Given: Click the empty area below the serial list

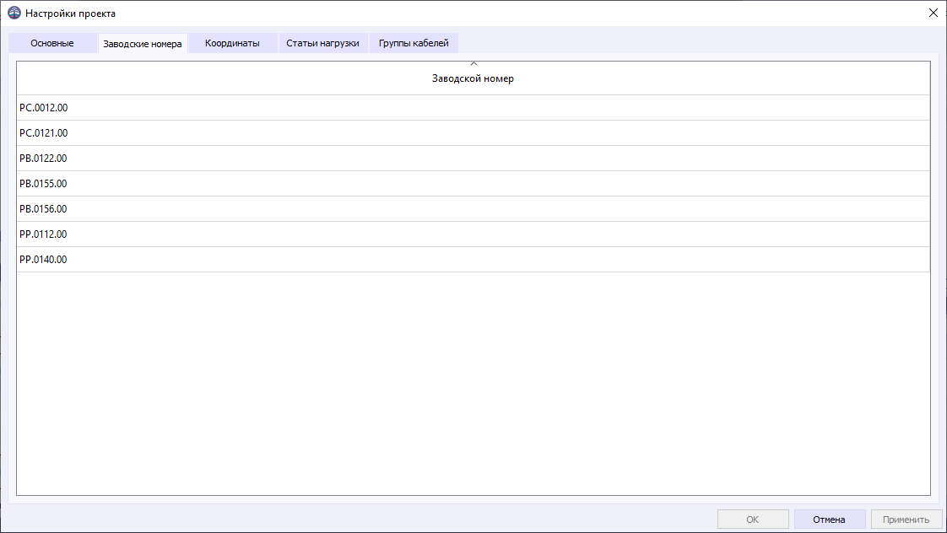Looking at the screenshot, I should coord(473,380).
